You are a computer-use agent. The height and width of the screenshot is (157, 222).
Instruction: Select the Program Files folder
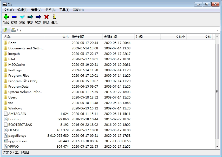(x=19, y=76)
